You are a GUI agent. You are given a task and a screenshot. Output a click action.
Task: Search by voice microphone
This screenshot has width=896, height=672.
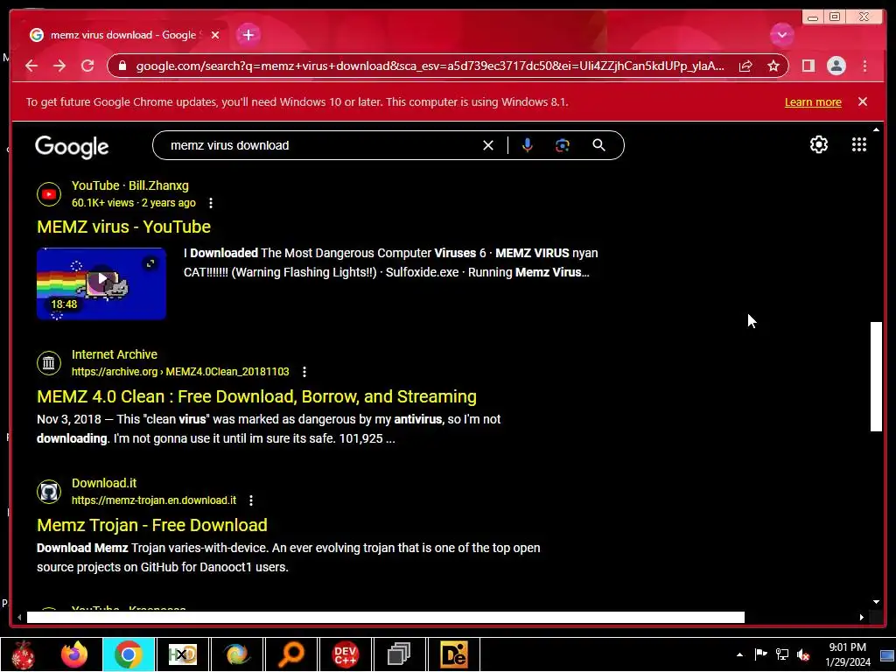point(527,145)
